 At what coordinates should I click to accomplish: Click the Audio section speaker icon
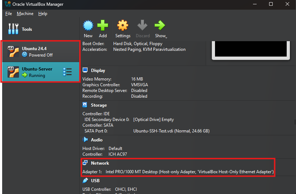pyautogui.click(x=85, y=140)
